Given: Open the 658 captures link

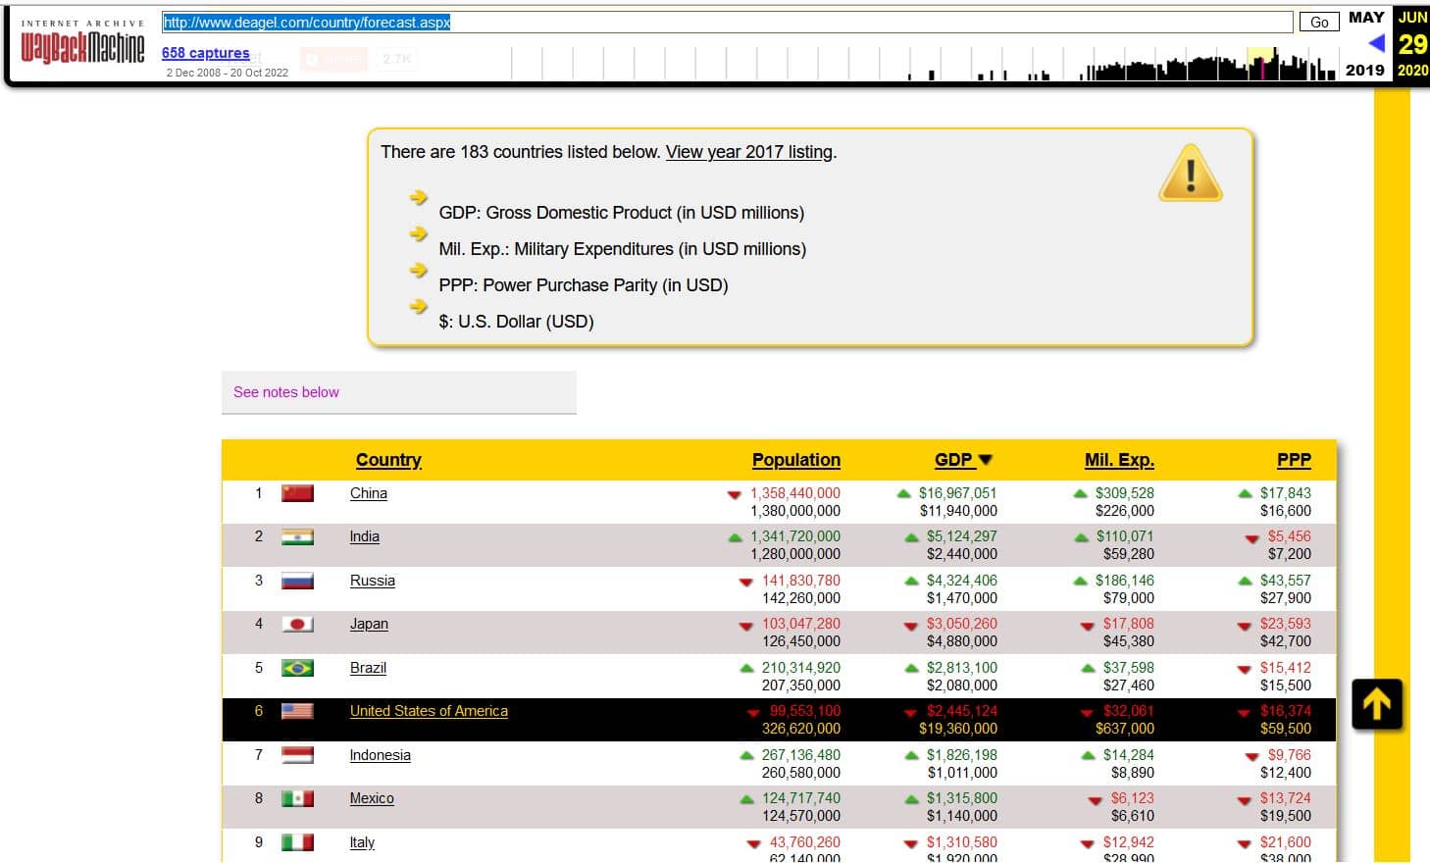Looking at the screenshot, I should [x=205, y=53].
